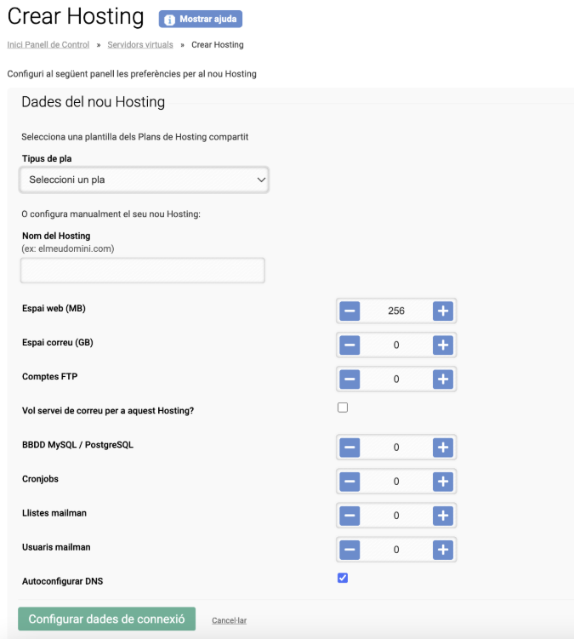The height and width of the screenshot is (639, 574).
Task: Decrease Espai web (MB) with minus button
Action: coord(350,311)
